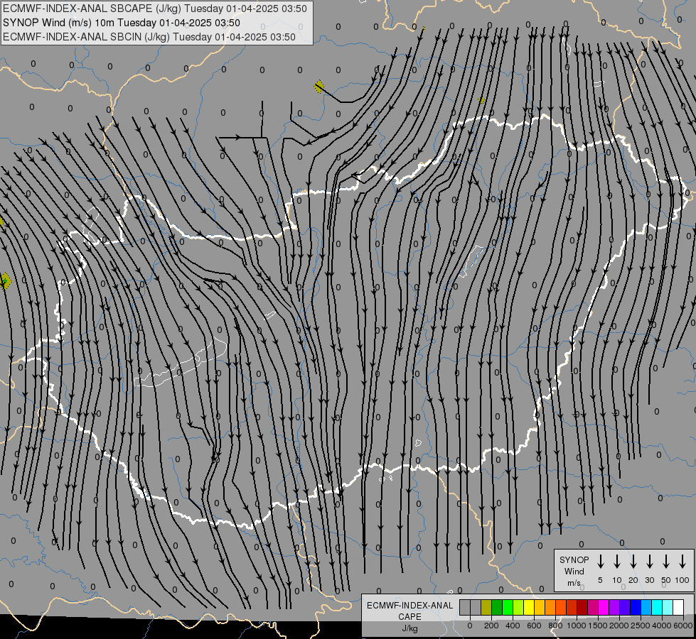Viewport: 696px width, 639px height.
Task: Click the 2000 value on the CAPE scale
Action: (x=619, y=626)
